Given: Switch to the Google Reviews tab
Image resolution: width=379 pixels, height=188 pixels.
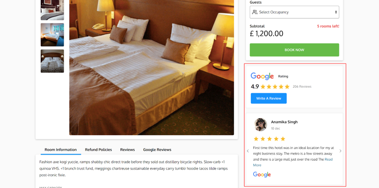Looking at the screenshot, I should (157, 150).
